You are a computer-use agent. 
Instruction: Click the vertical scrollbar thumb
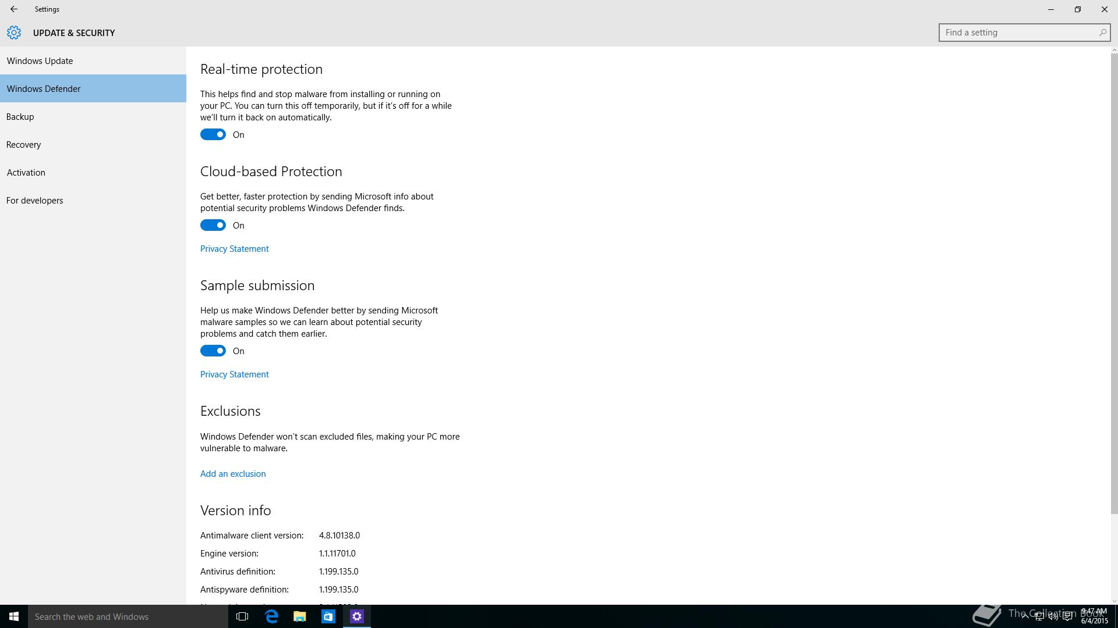point(1115,284)
